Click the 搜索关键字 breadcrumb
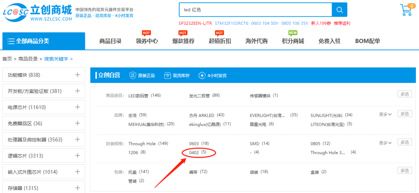Image resolution: width=419 pixels, height=193 pixels. pos(56,59)
